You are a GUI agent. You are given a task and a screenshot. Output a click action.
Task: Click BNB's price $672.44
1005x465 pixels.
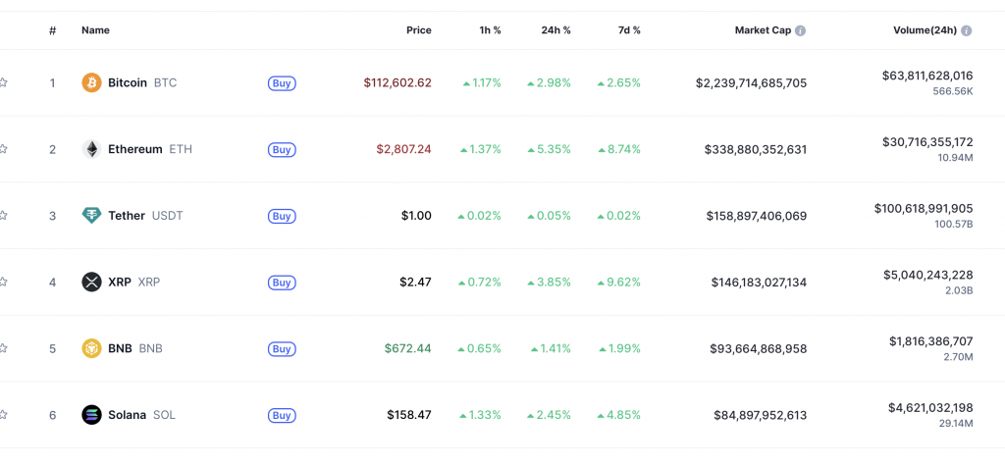(407, 348)
